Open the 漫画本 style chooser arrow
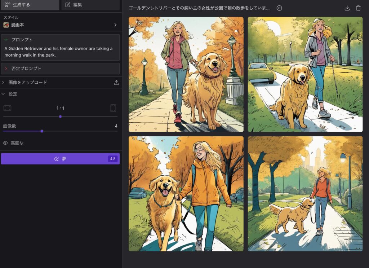 (115, 25)
